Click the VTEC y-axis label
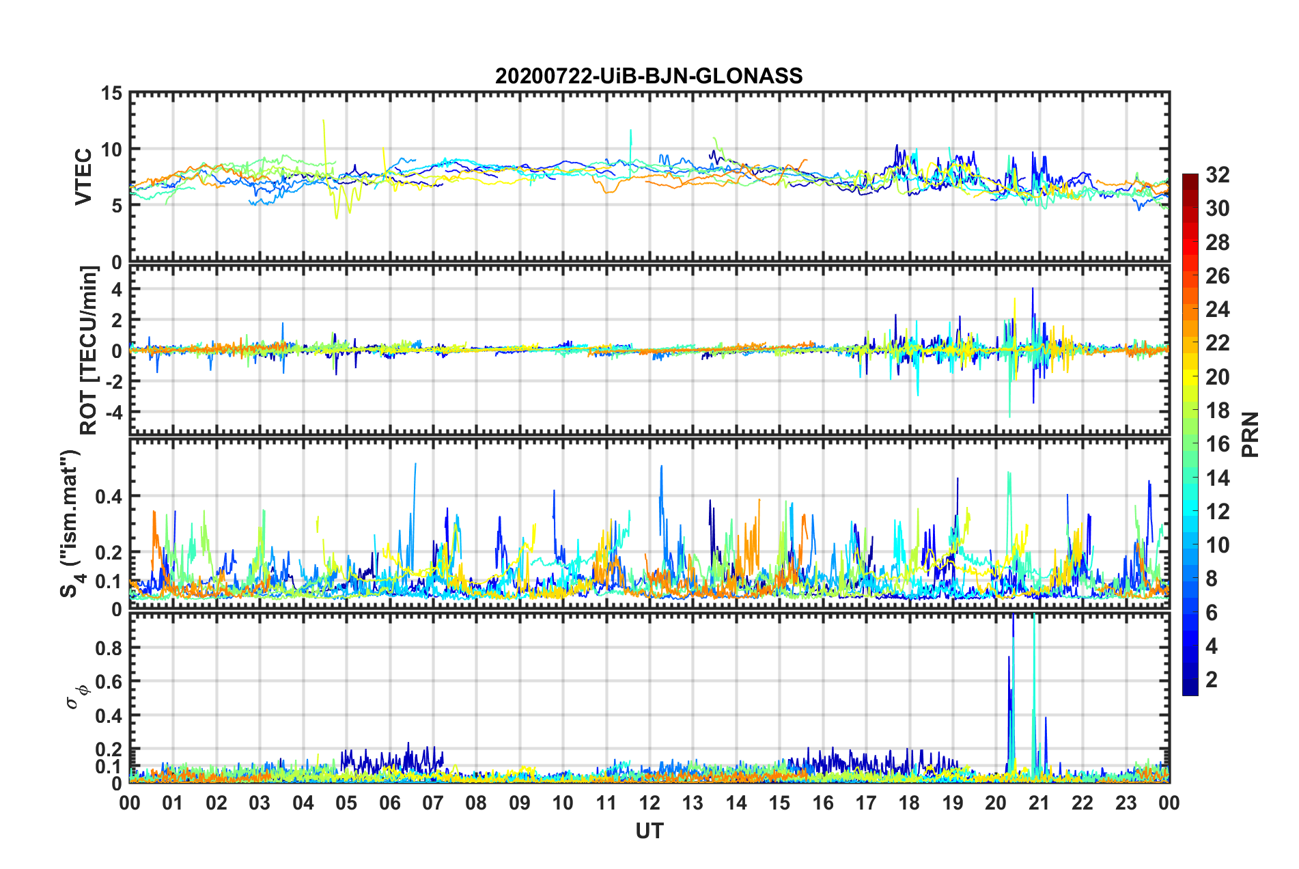 tap(83, 177)
